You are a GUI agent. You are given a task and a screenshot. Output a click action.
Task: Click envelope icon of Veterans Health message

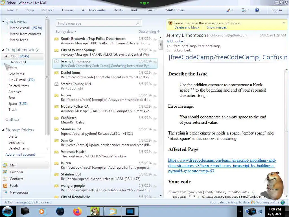pos(56,152)
